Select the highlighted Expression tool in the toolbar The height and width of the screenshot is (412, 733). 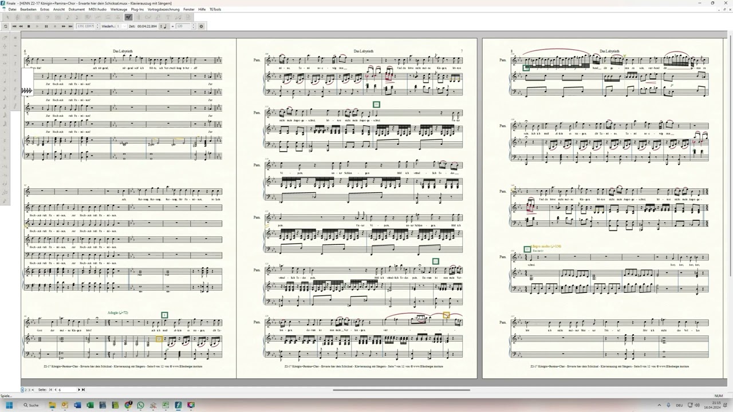(128, 17)
